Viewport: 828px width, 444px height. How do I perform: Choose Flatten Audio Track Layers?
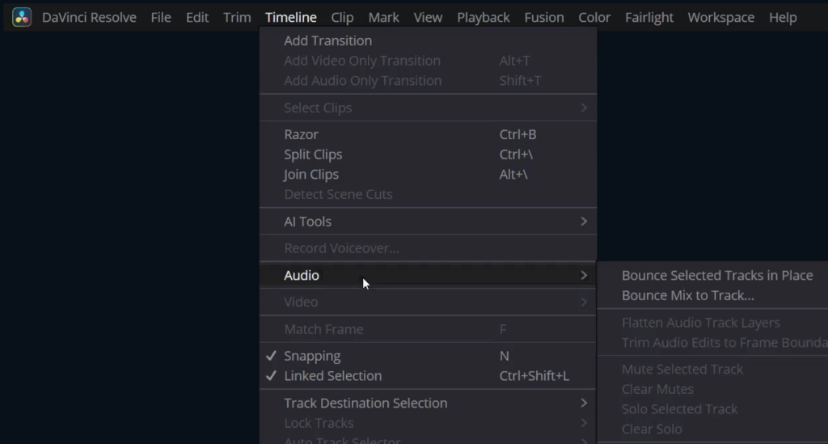pyautogui.click(x=713, y=323)
